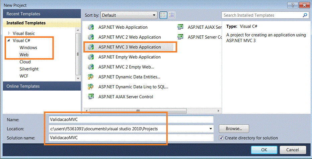Click the Dynamic Data Linq to SQL icon
The image size is (312, 159).
(x=91, y=87)
